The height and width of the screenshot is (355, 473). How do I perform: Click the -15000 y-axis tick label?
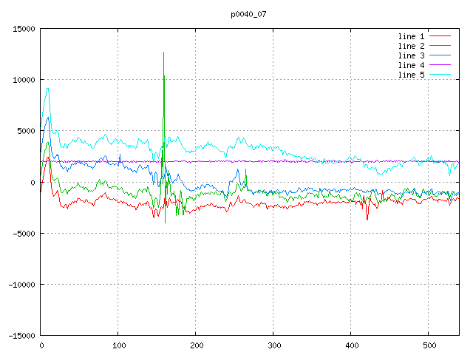point(21,336)
